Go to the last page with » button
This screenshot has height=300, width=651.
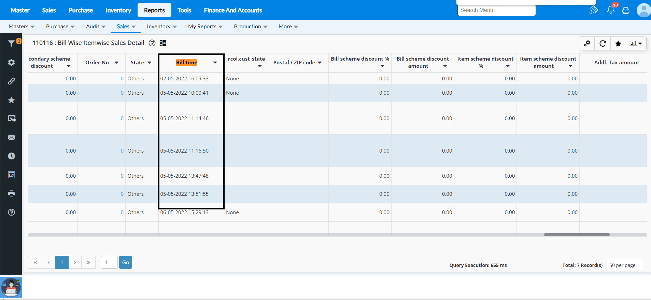(88, 262)
